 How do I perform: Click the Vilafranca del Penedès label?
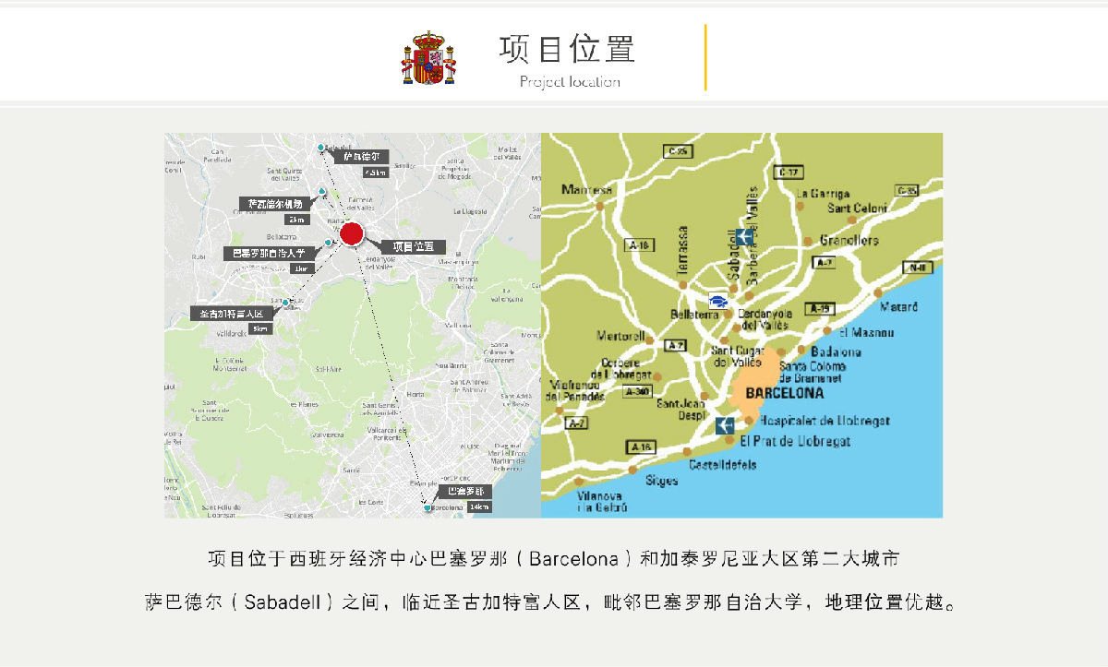point(577,390)
